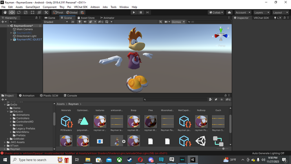Viewport: 291px width, 164px height.
Task: Toggle scene effects such as skybox
Action: [90, 22]
